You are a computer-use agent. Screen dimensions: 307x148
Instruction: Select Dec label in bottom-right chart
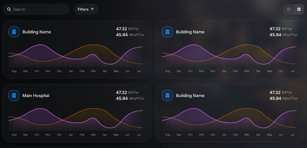213,135
